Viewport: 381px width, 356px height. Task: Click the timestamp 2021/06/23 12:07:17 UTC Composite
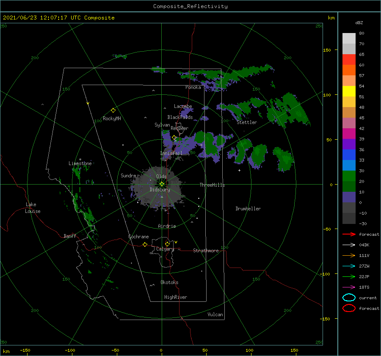58,18
